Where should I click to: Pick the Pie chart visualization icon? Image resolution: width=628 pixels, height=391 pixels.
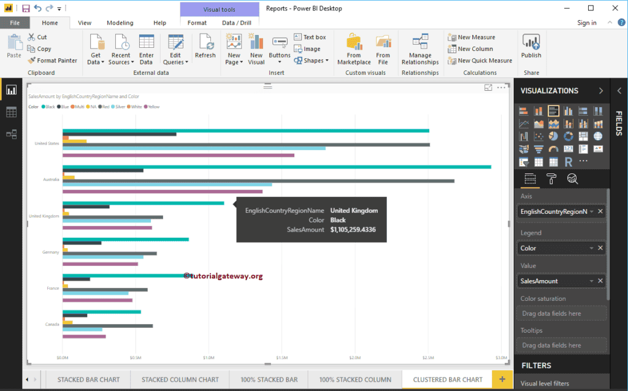pyautogui.click(x=553, y=137)
